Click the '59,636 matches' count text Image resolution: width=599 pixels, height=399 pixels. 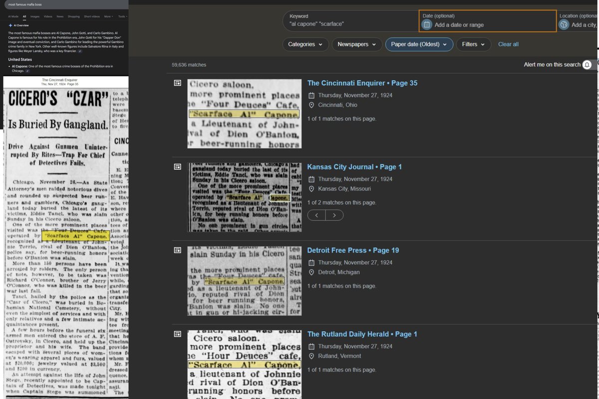coord(189,65)
